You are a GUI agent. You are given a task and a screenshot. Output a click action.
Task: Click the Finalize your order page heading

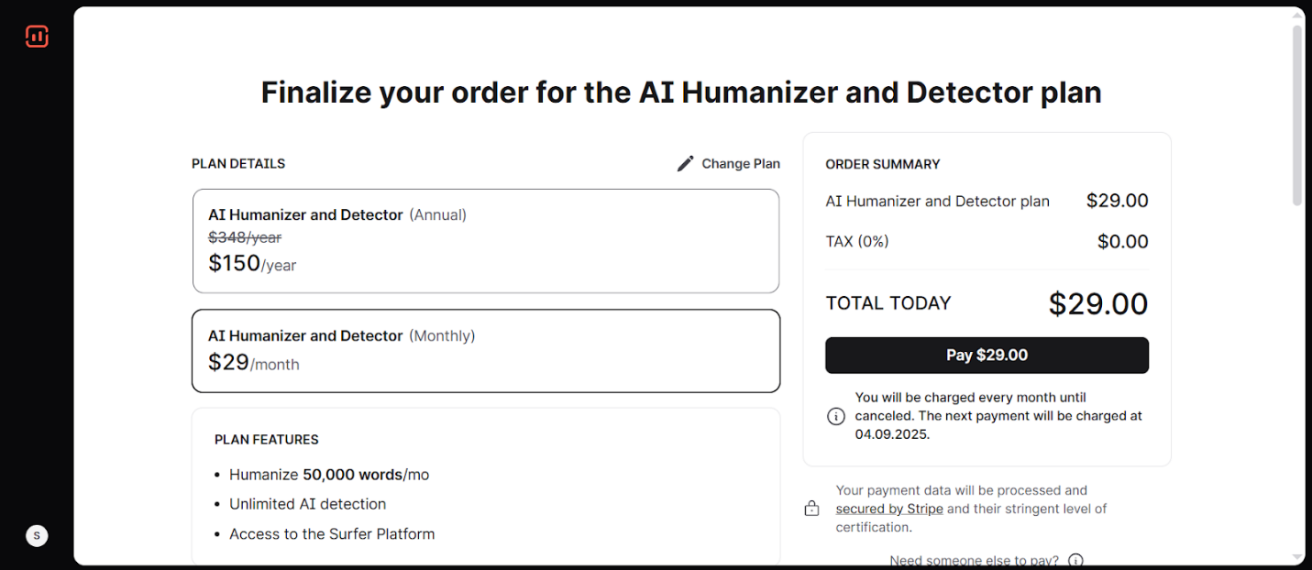(x=681, y=93)
